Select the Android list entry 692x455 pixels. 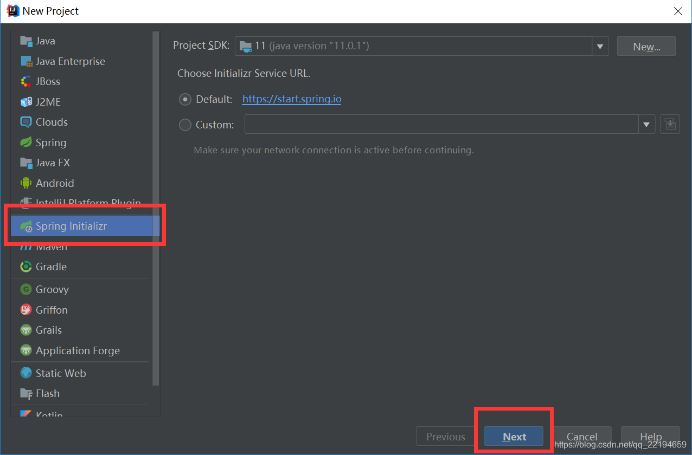pyautogui.click(x=81, y=183)
